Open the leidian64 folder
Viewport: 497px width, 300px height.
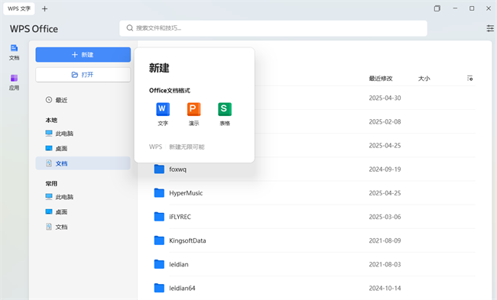[182, 288]
